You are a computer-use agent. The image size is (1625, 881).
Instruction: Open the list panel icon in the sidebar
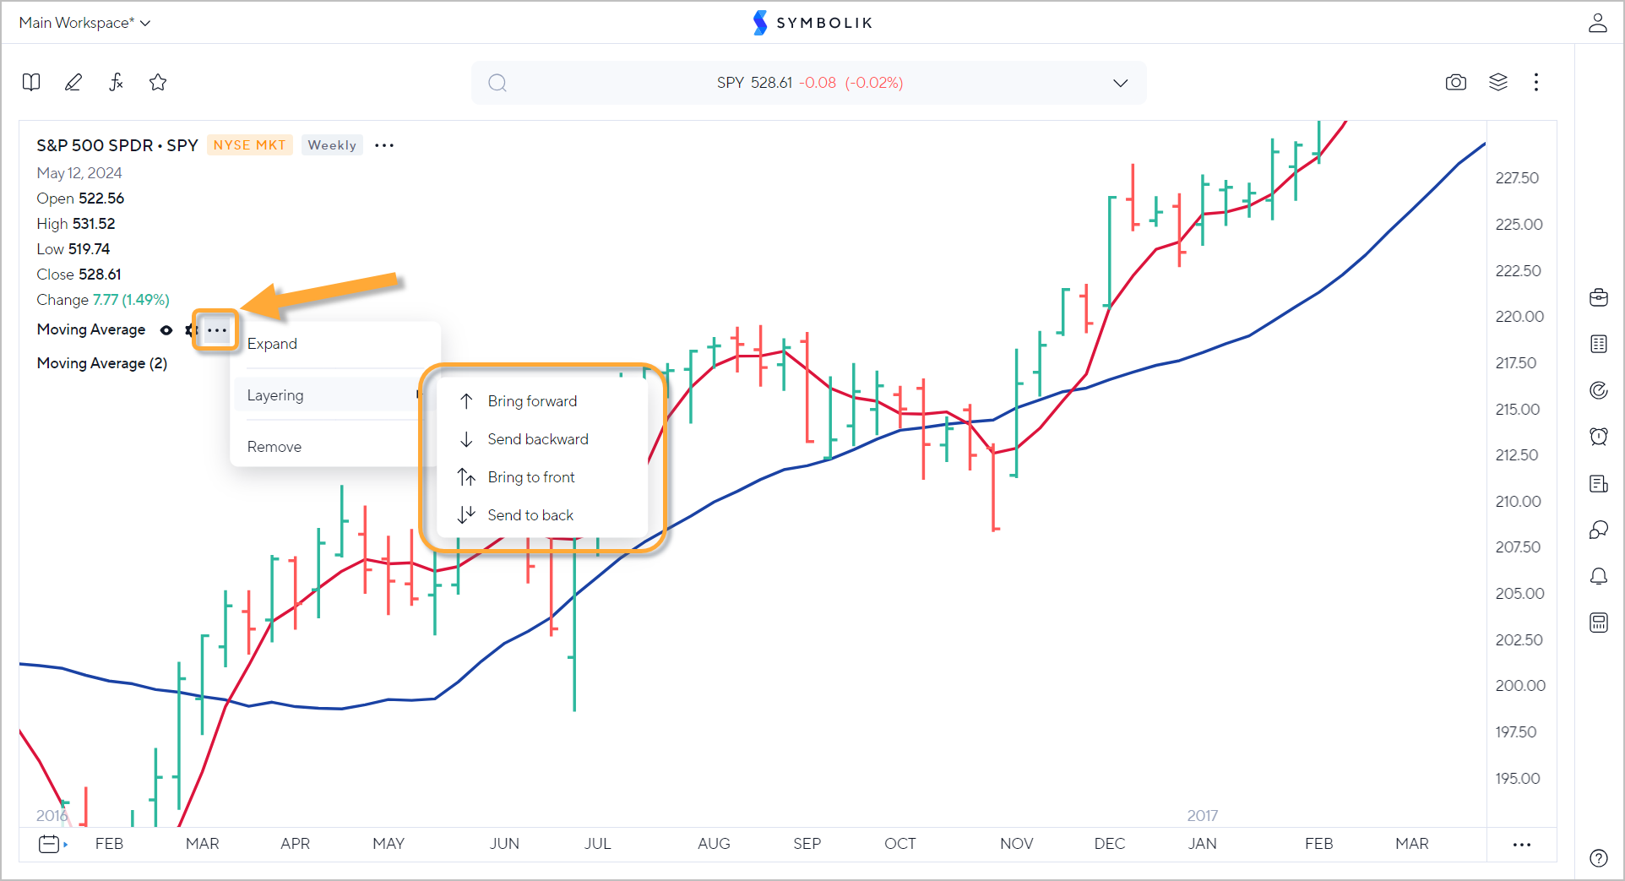1599,344
